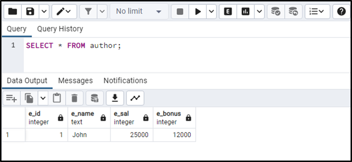Commit the transaction
This screenshot has width=352, height=162.
pos(276,11)
